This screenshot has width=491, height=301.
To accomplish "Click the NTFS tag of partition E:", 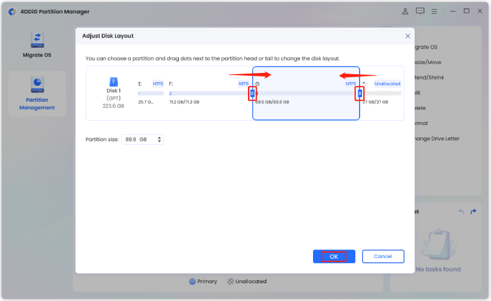I will pos(158,83).
